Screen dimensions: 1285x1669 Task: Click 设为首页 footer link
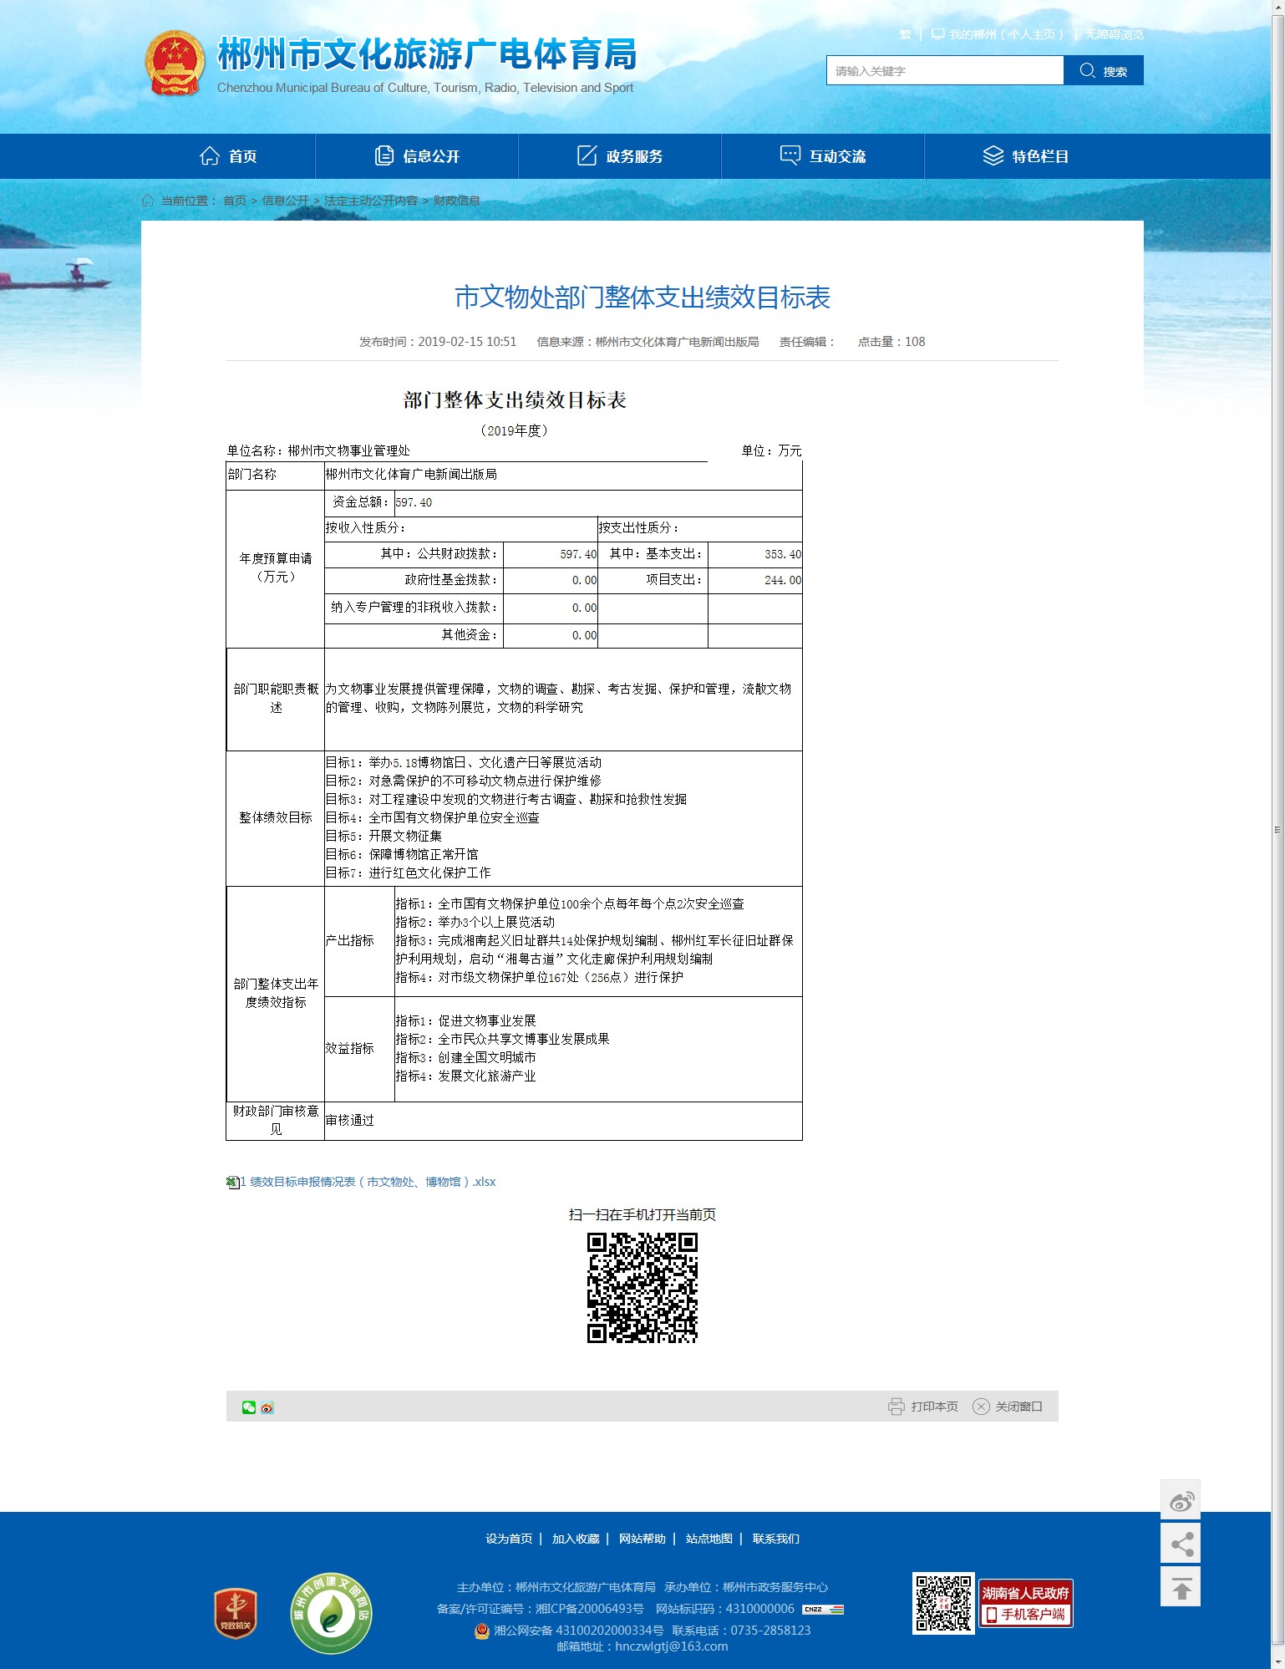pos(509,1539)
